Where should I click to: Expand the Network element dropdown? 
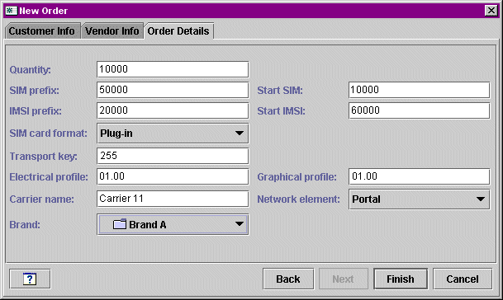coord(420,199)
